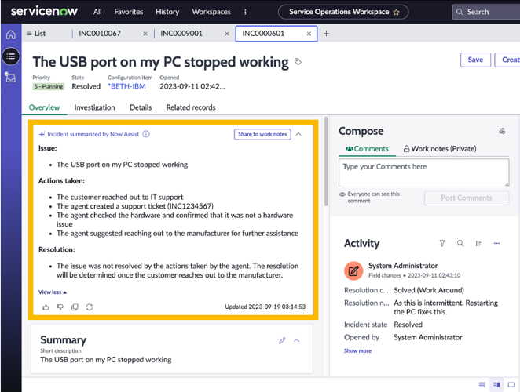Click the Opened date 2023-09-11 value
This screenshot has width=520, height=392.
click(x=192, y=86)
